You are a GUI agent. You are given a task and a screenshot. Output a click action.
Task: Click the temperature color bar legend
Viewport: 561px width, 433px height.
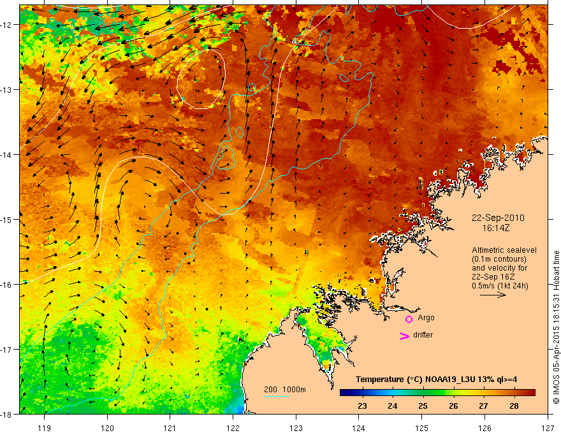point(437,393)
